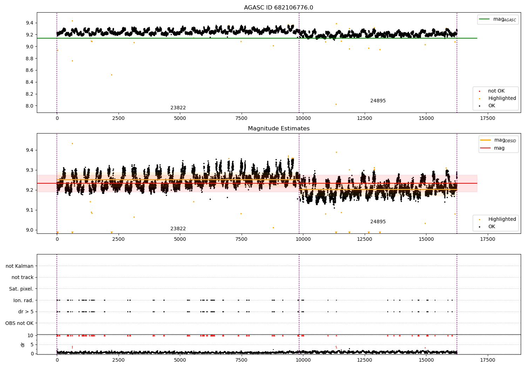526x368 pixels.
Task: Click the 'dr > 5' row label
Action: [26, 312]
